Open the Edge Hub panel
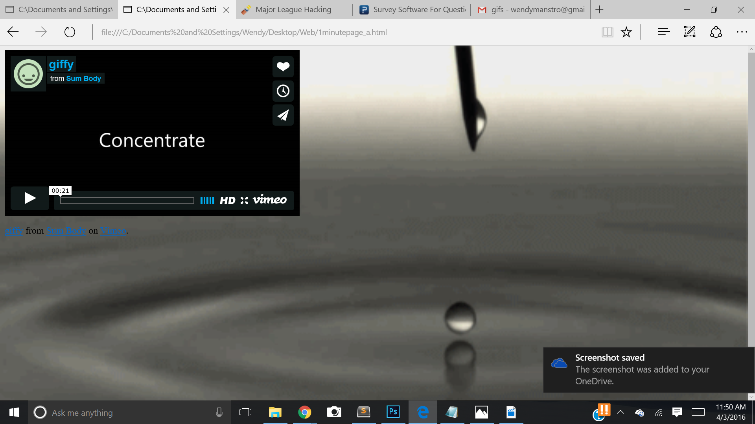Screen dimensions: 755x424 664,32
